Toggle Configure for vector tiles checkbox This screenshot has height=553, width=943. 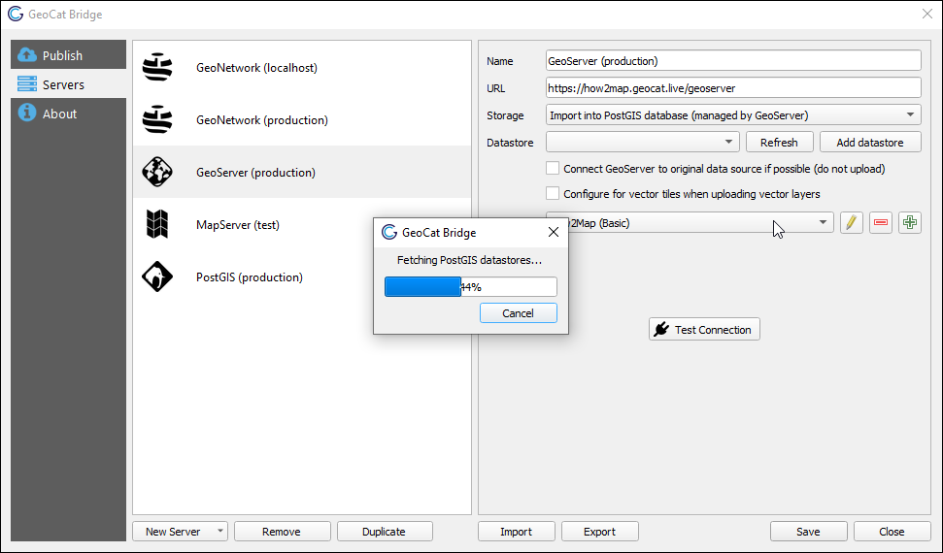click(553, 194)
